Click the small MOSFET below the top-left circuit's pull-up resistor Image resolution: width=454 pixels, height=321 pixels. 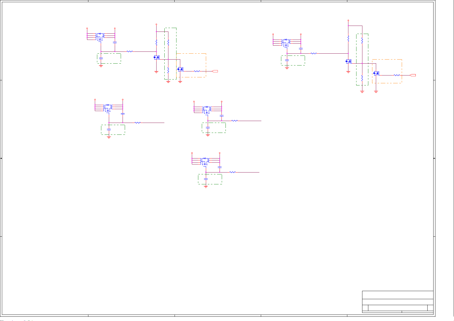157,57
